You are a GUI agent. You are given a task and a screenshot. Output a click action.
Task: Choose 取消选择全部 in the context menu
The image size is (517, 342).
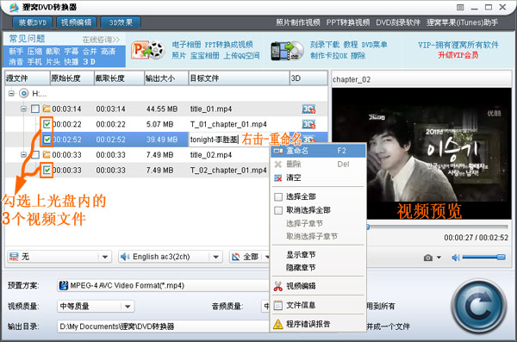pyautogui.click(x=308, y=210)
